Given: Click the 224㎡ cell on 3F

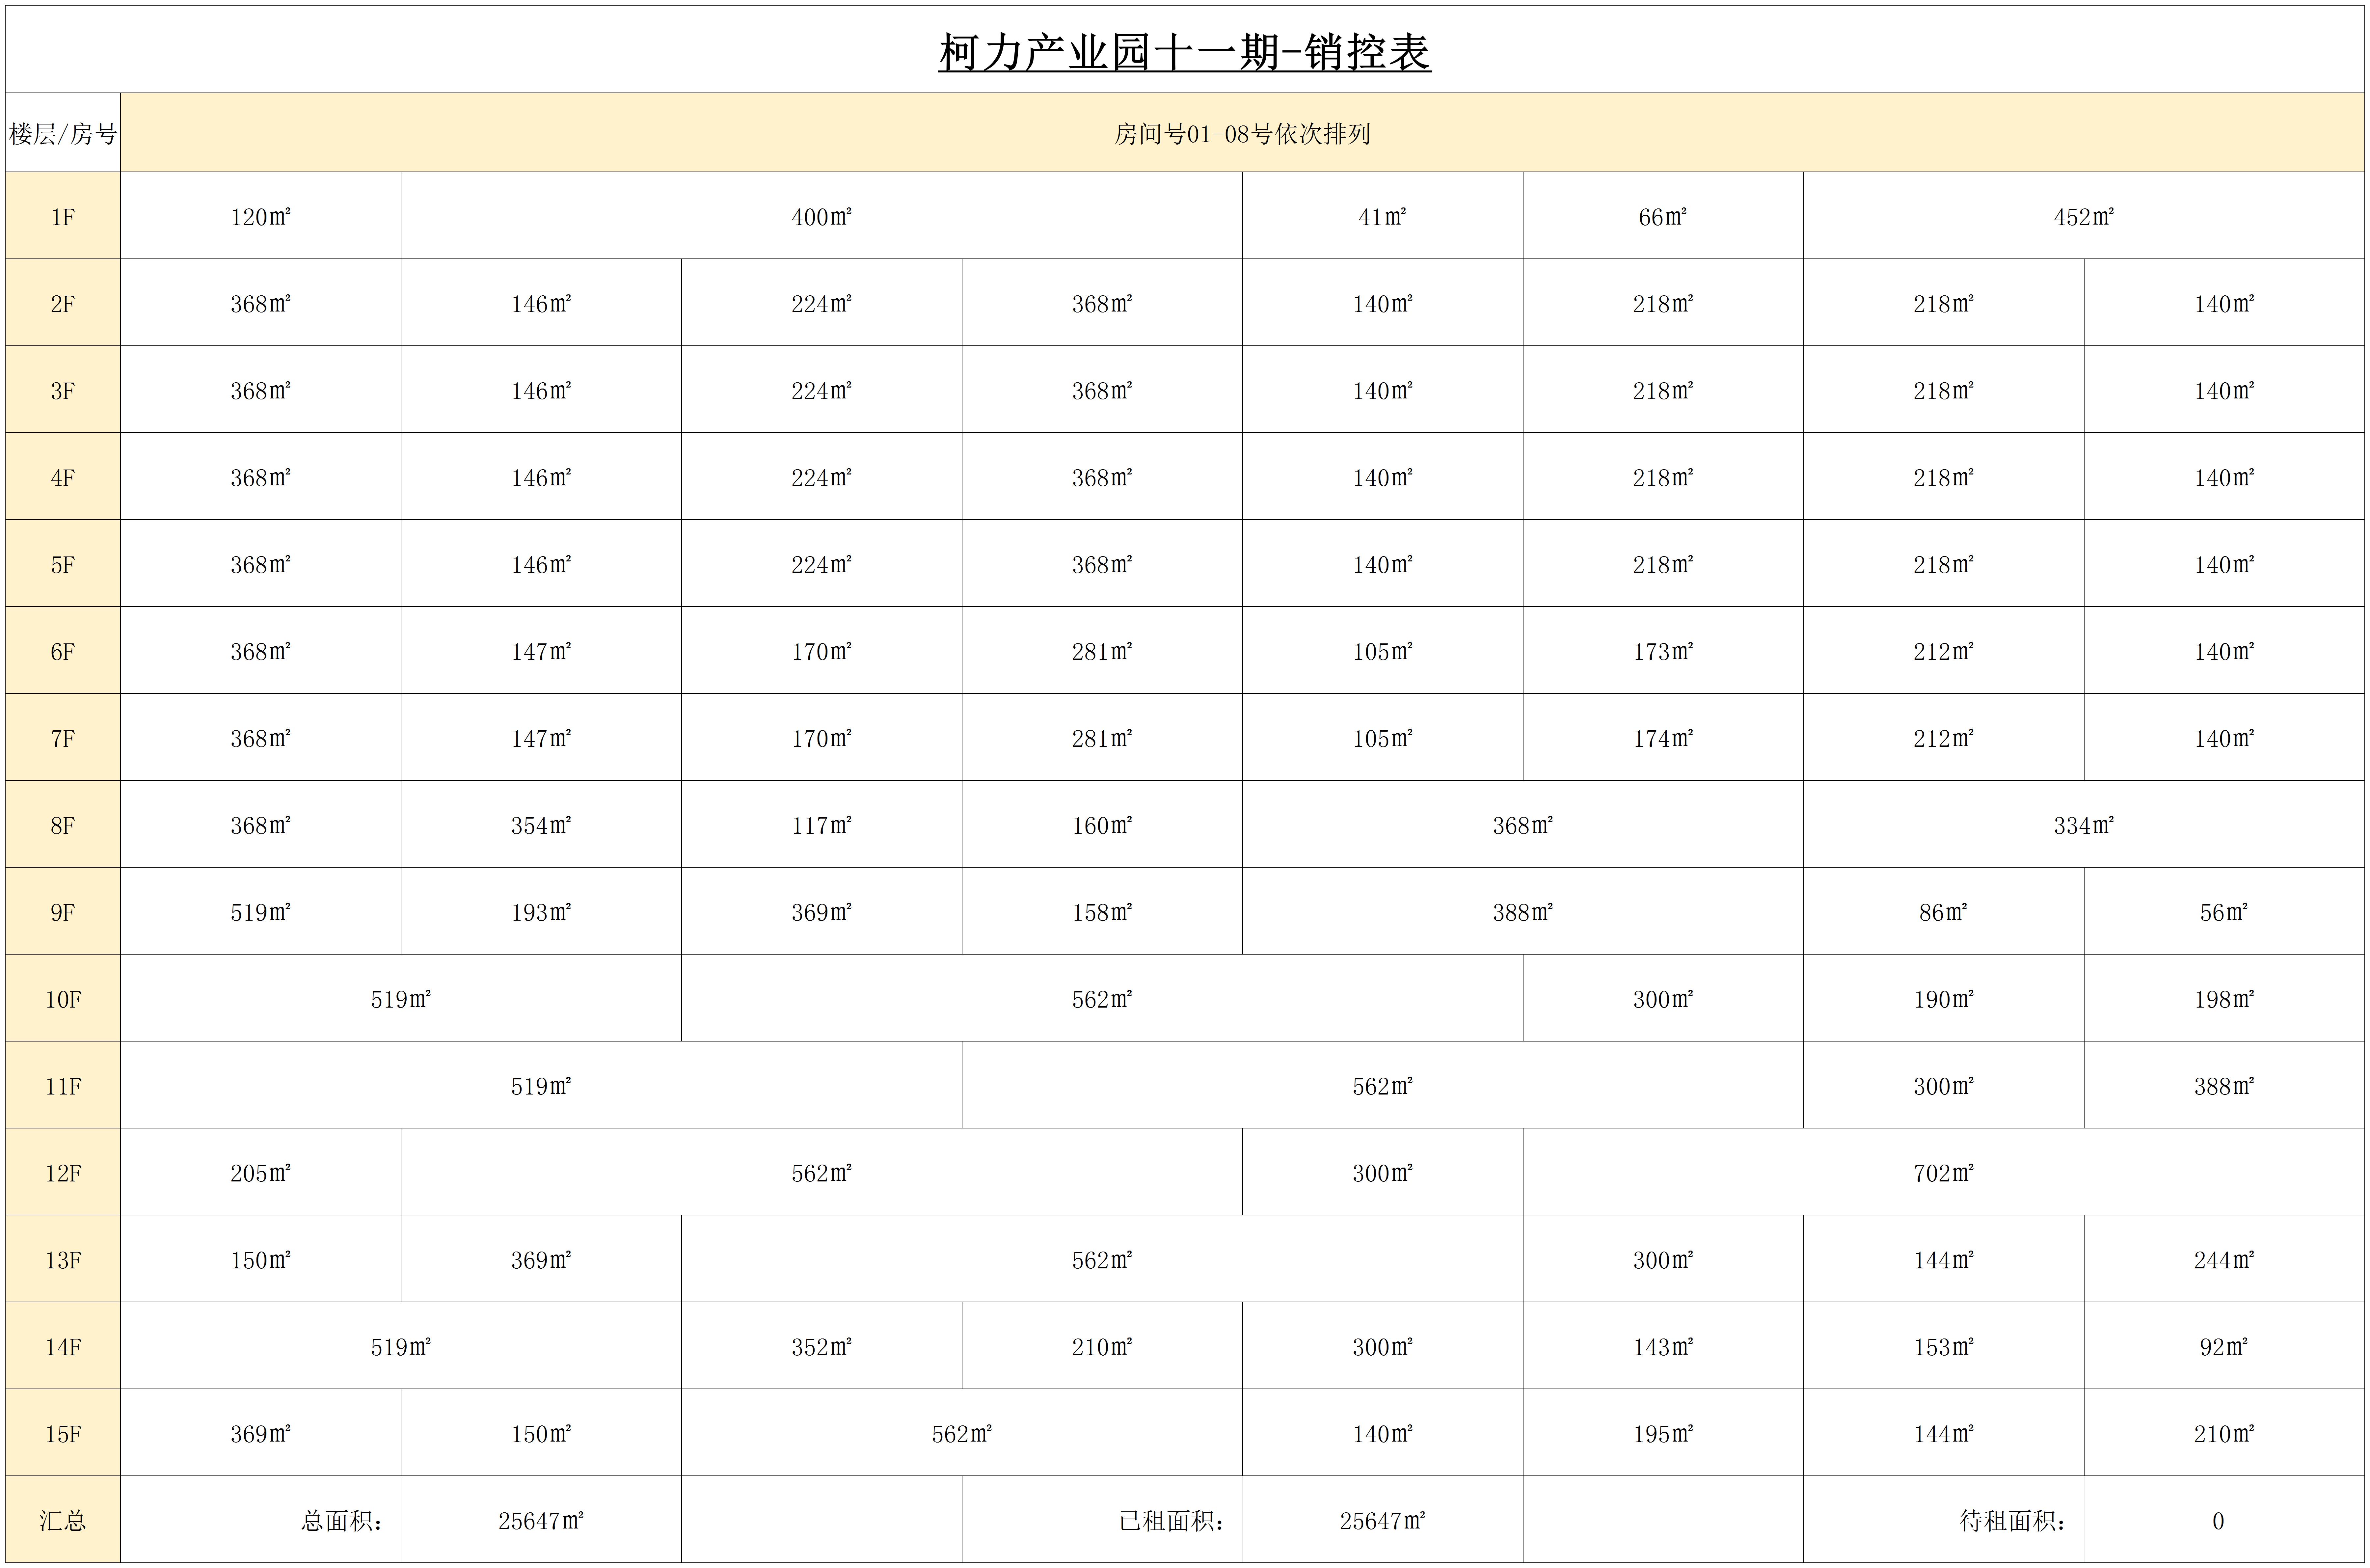Looking at the screenshot, I should pyautogui.click(x=822, y=390).
